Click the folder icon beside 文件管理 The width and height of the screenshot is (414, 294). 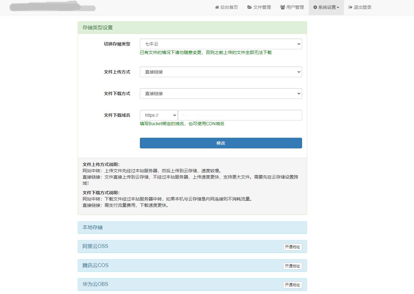pyautogui.click(x=250, y=7)
